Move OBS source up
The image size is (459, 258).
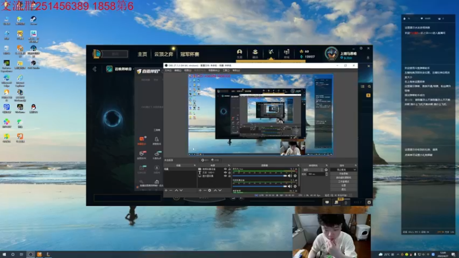pos(216,190)
